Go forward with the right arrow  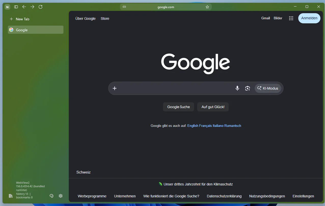(x=32, y=7)
